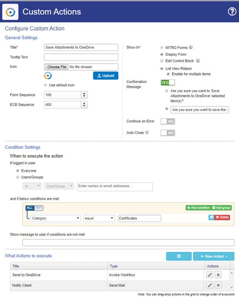
Task: Open the Category field dropdown
Action: [x=56, y=218]
